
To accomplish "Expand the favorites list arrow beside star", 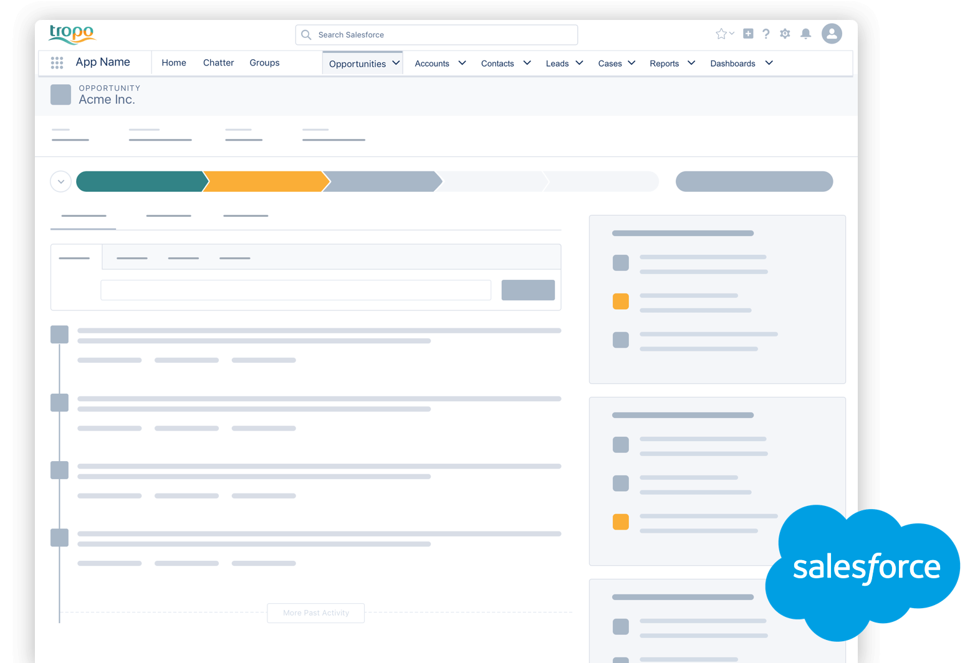I will tap(732, 34).
